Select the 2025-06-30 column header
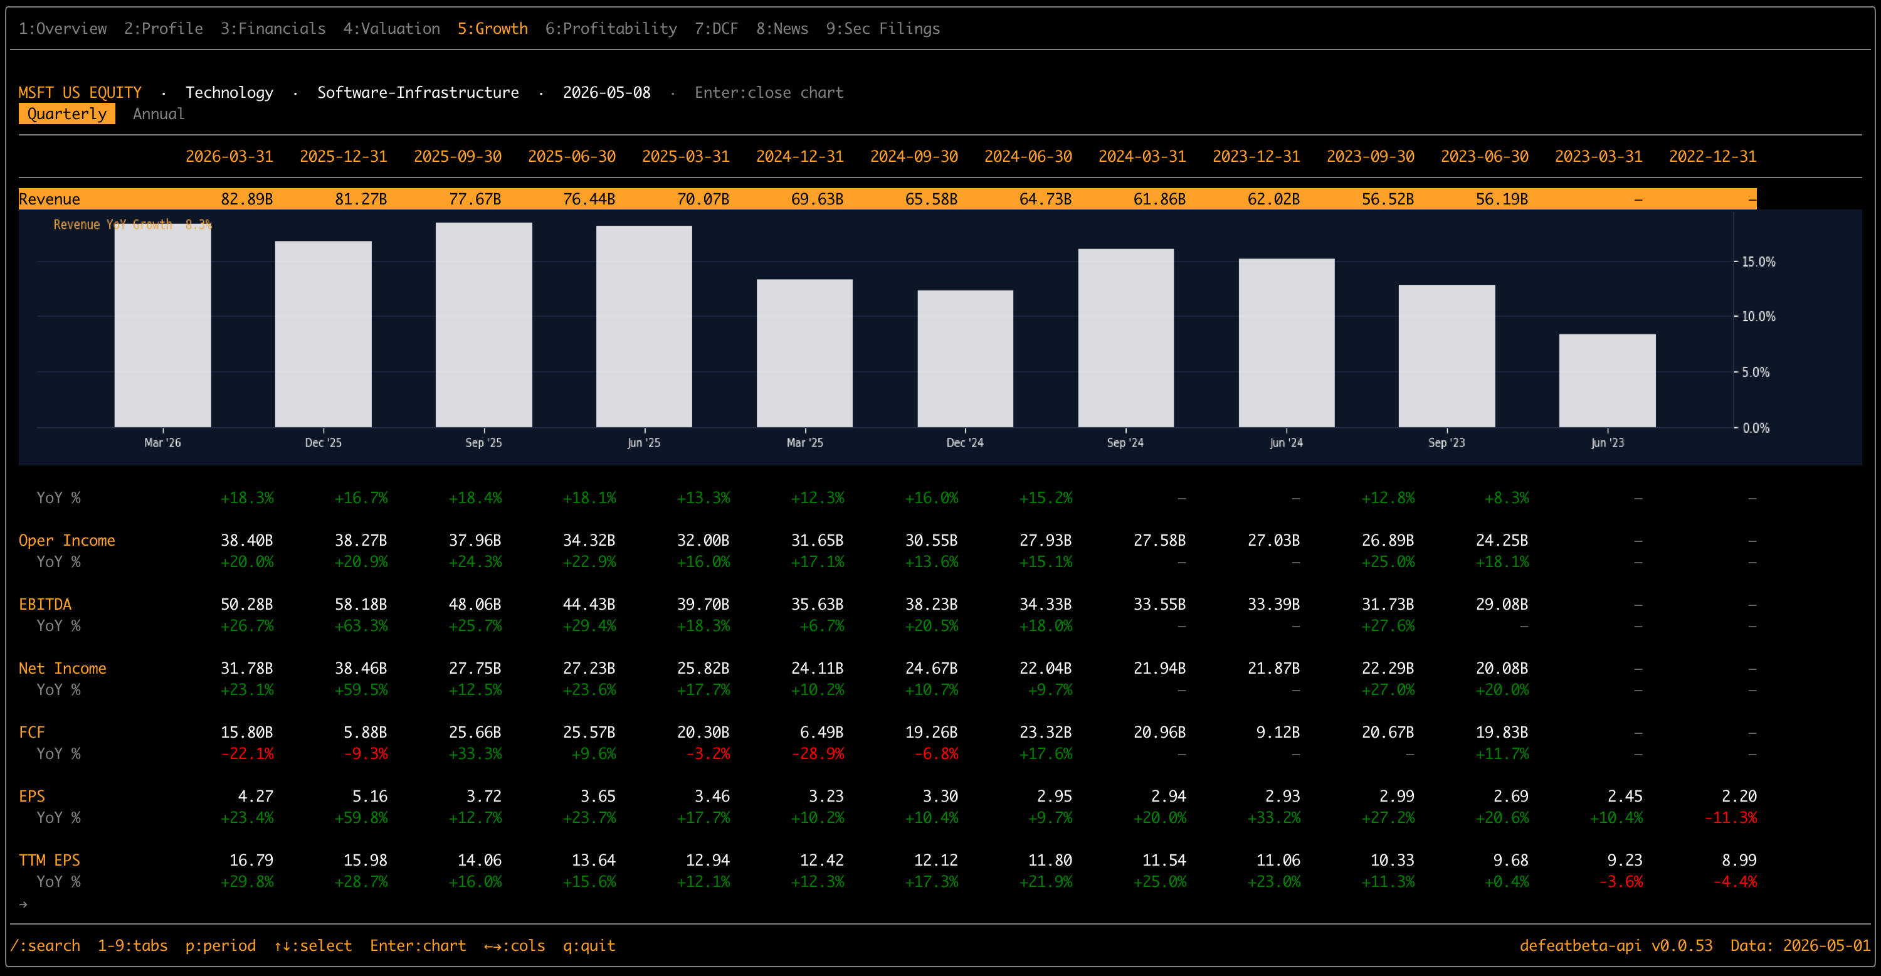This screenshot has width=1881, height=976. tap(572, 156)
